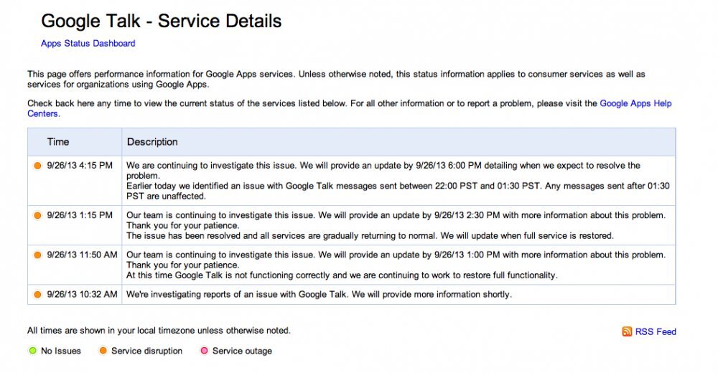
Task: Select the 9/26/13 1:15 PM timestamp
Action: click(80, 215)
